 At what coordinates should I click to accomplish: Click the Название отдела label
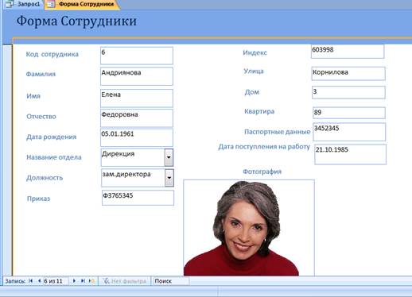click(x=54, y=157)
